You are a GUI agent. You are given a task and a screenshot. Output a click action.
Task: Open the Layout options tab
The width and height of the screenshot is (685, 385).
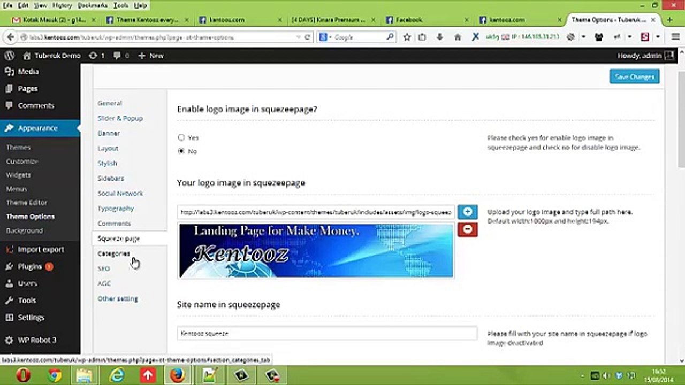pos(108,148)
